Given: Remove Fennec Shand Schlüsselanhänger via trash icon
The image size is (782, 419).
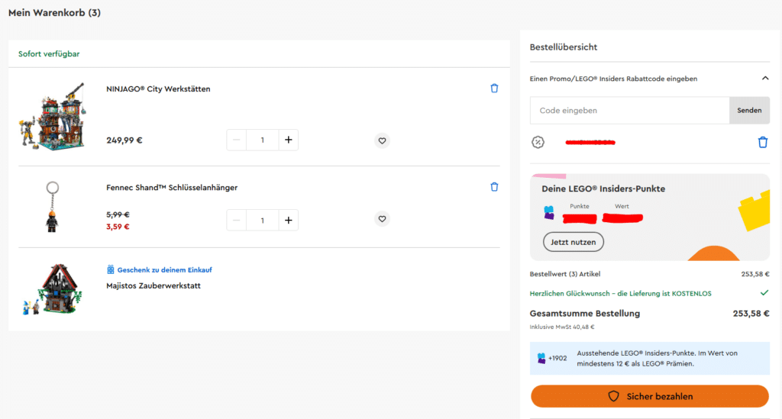Looking at the screenshot, I should pyautogui.click(x=494, y=187).
